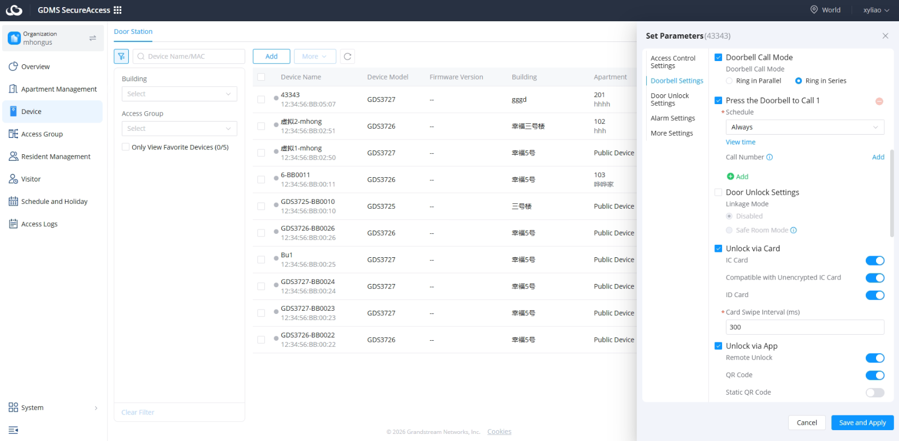
Task: Click the Card Swipe Interval input field
Action: click(805, 327)
